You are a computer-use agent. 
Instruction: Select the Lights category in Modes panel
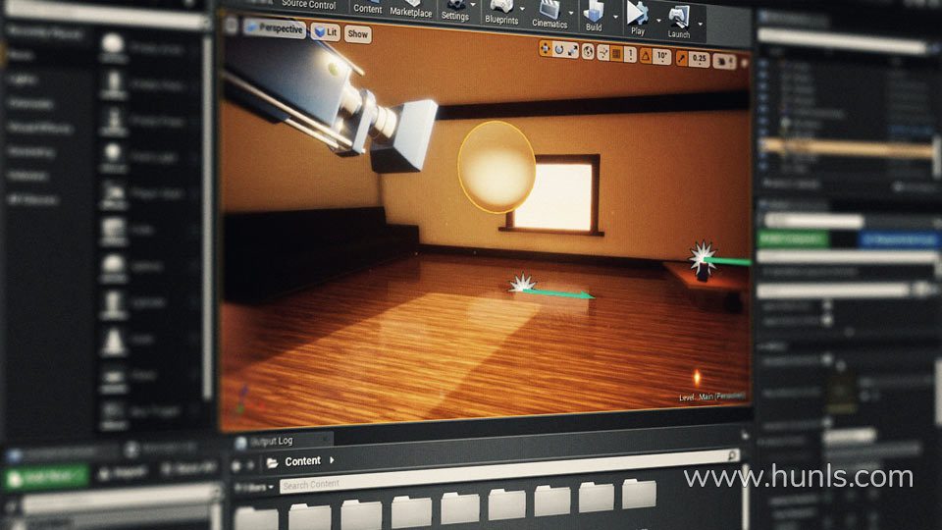(x=23, y=79)
